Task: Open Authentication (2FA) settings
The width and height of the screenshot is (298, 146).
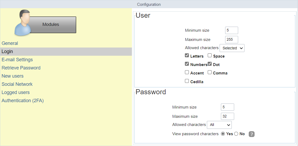Action: [23, 101]
